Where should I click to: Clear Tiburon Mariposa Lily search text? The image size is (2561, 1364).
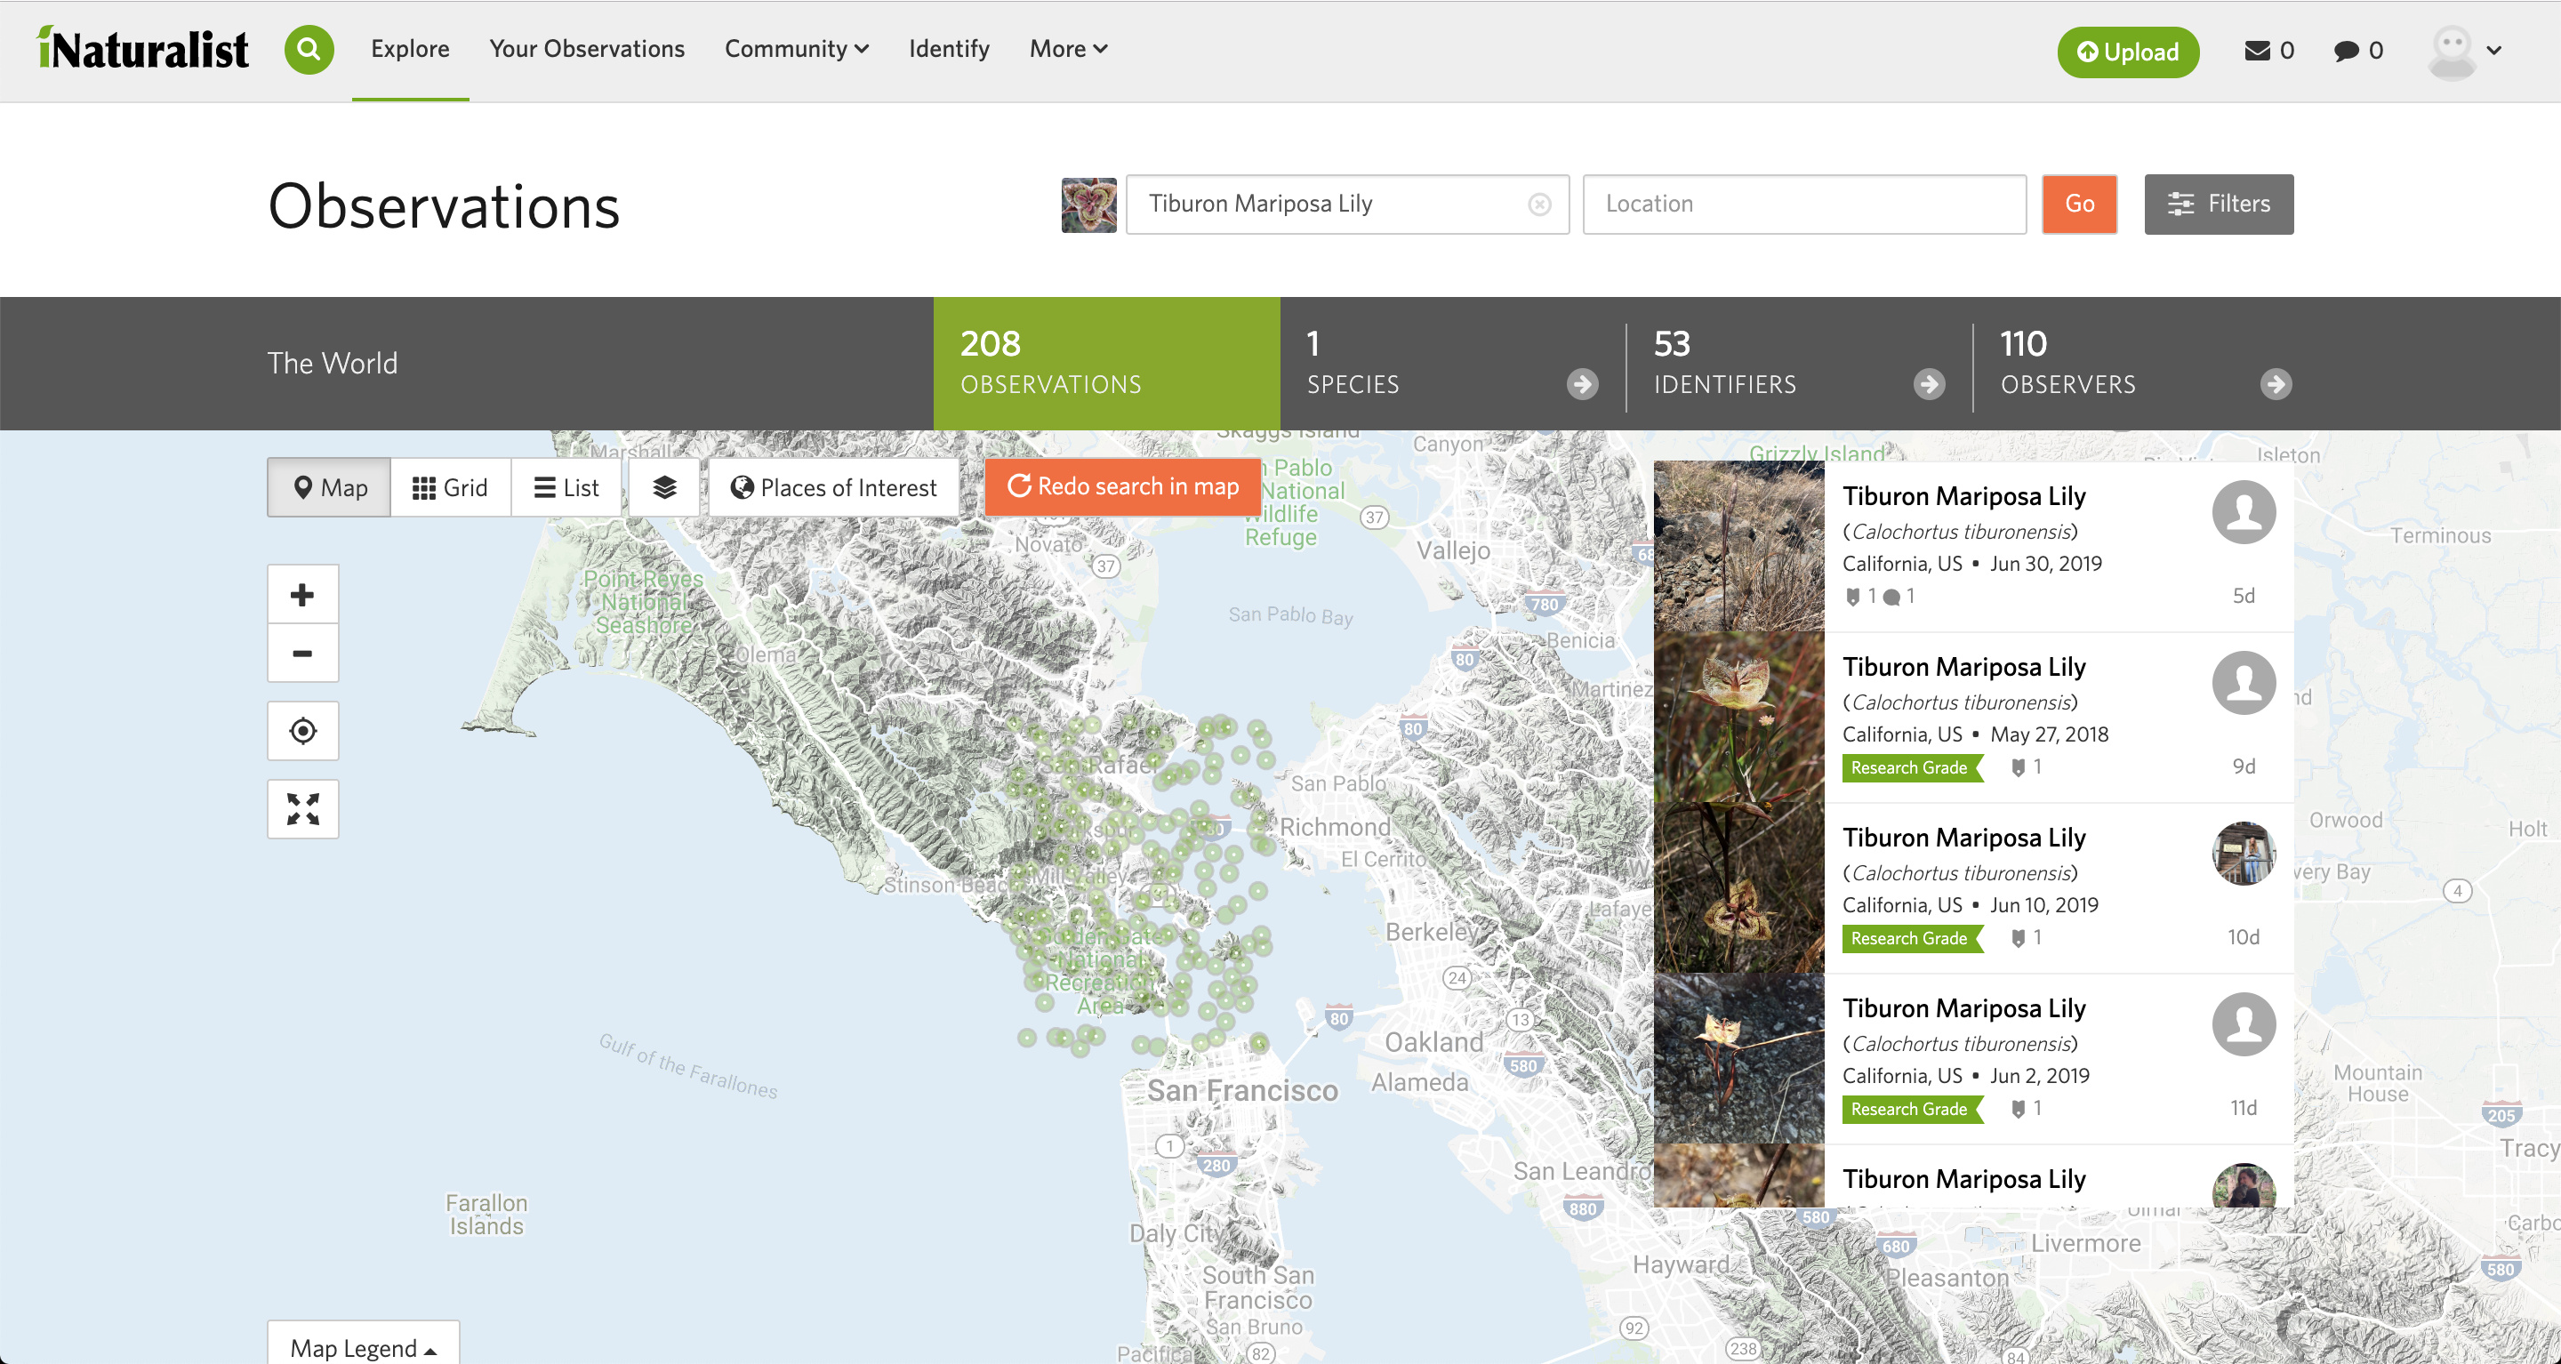pyautogui.click(x=1539, y=204)
